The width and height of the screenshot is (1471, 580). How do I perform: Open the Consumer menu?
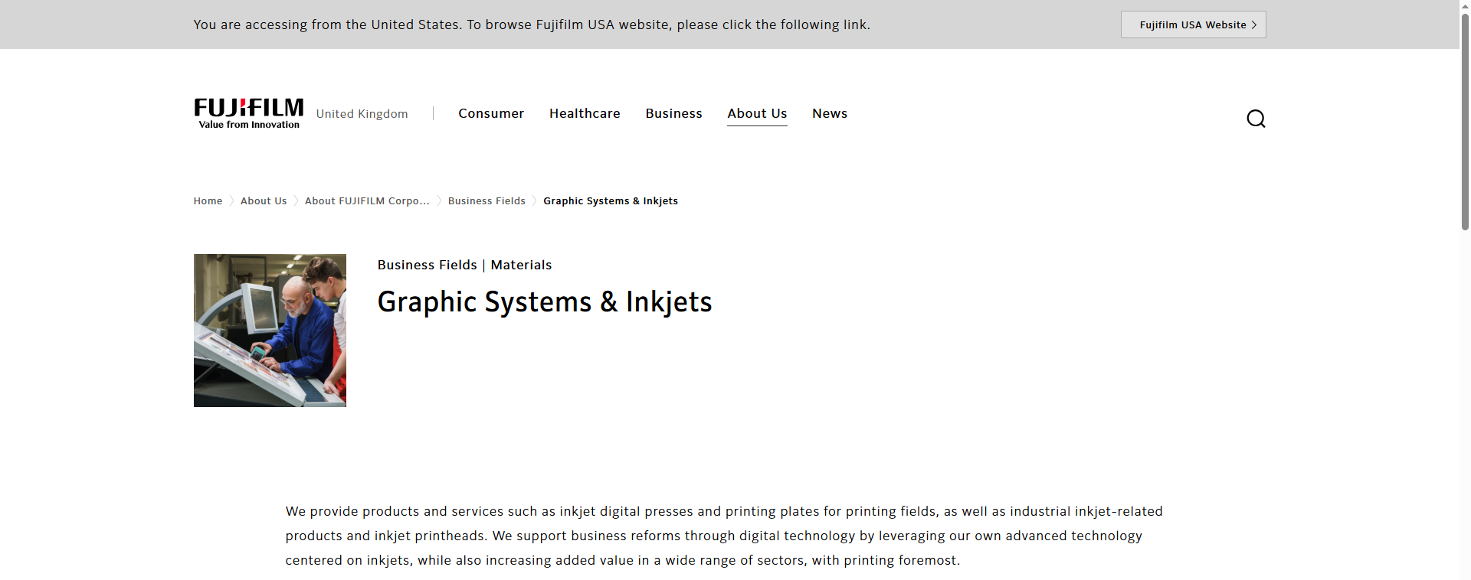click(x=490, y=113)
